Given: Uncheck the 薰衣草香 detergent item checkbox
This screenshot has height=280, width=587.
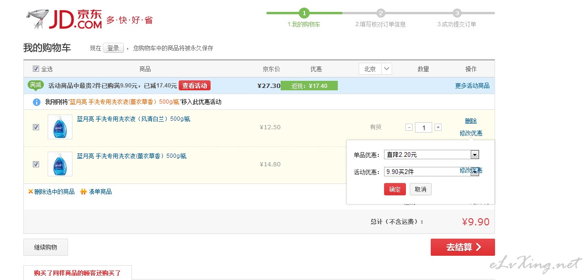Looking at the screenshot, I should pyautogui.click(x=36, y=164).
